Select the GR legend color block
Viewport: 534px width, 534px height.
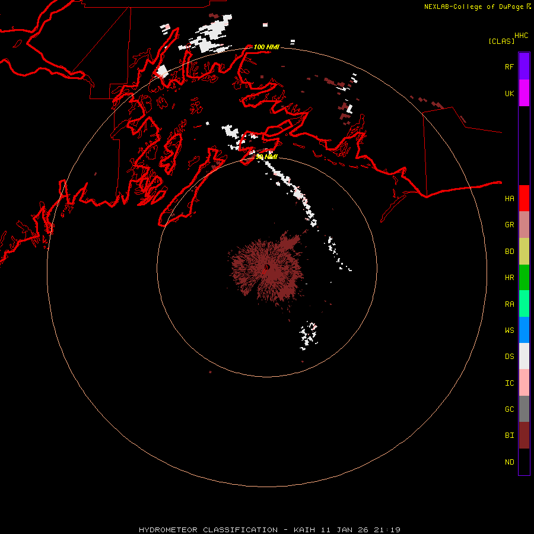[x=524, y=224]
